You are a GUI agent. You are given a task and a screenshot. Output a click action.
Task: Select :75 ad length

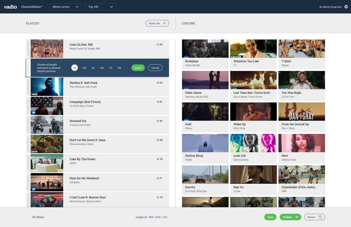(110, 68)
